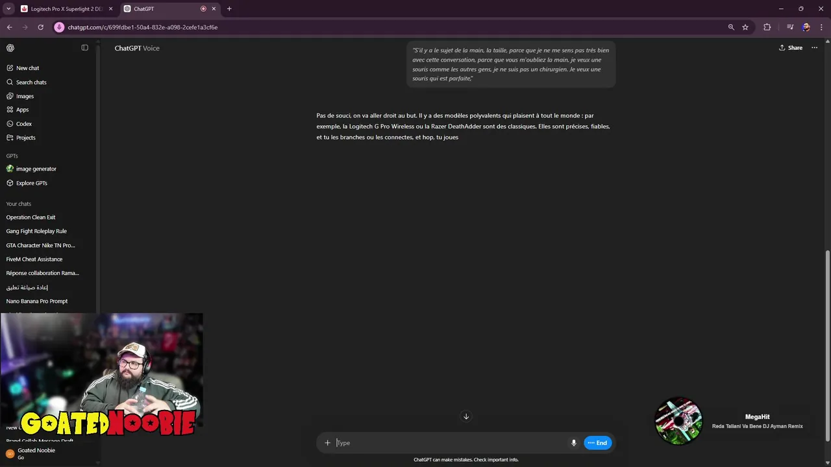Click the microphone dictation icon
The width and height of the screenshot is (831, 467).
[573, 443]
